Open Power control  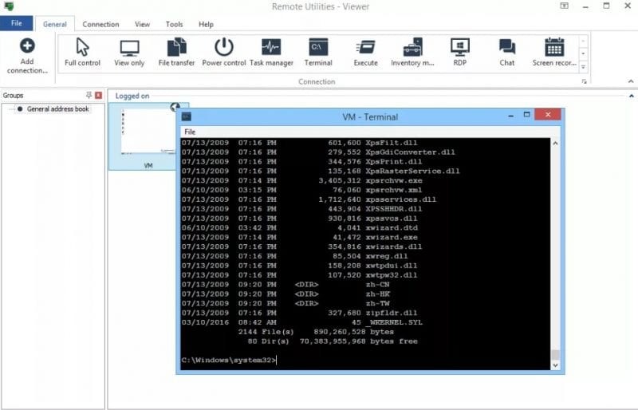224,53
